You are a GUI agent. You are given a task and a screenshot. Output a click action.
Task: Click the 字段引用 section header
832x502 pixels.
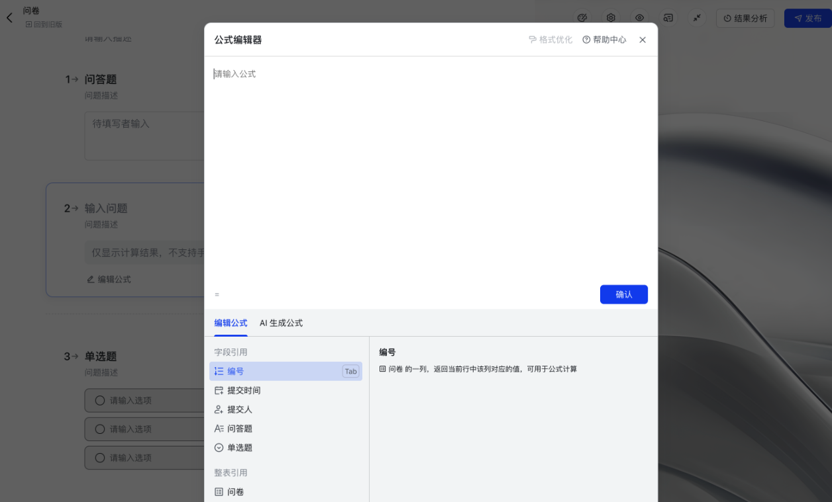(231, 353)
